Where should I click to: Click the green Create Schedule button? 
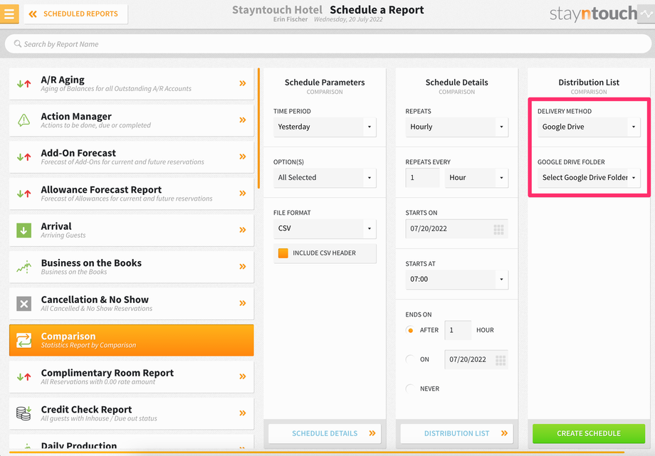tap(589, 433)
